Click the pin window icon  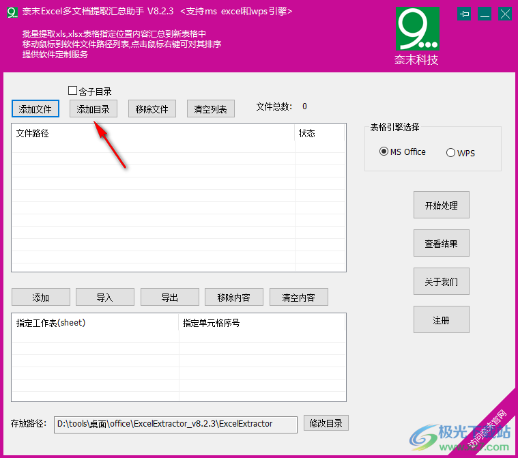[x=464, y=14]
